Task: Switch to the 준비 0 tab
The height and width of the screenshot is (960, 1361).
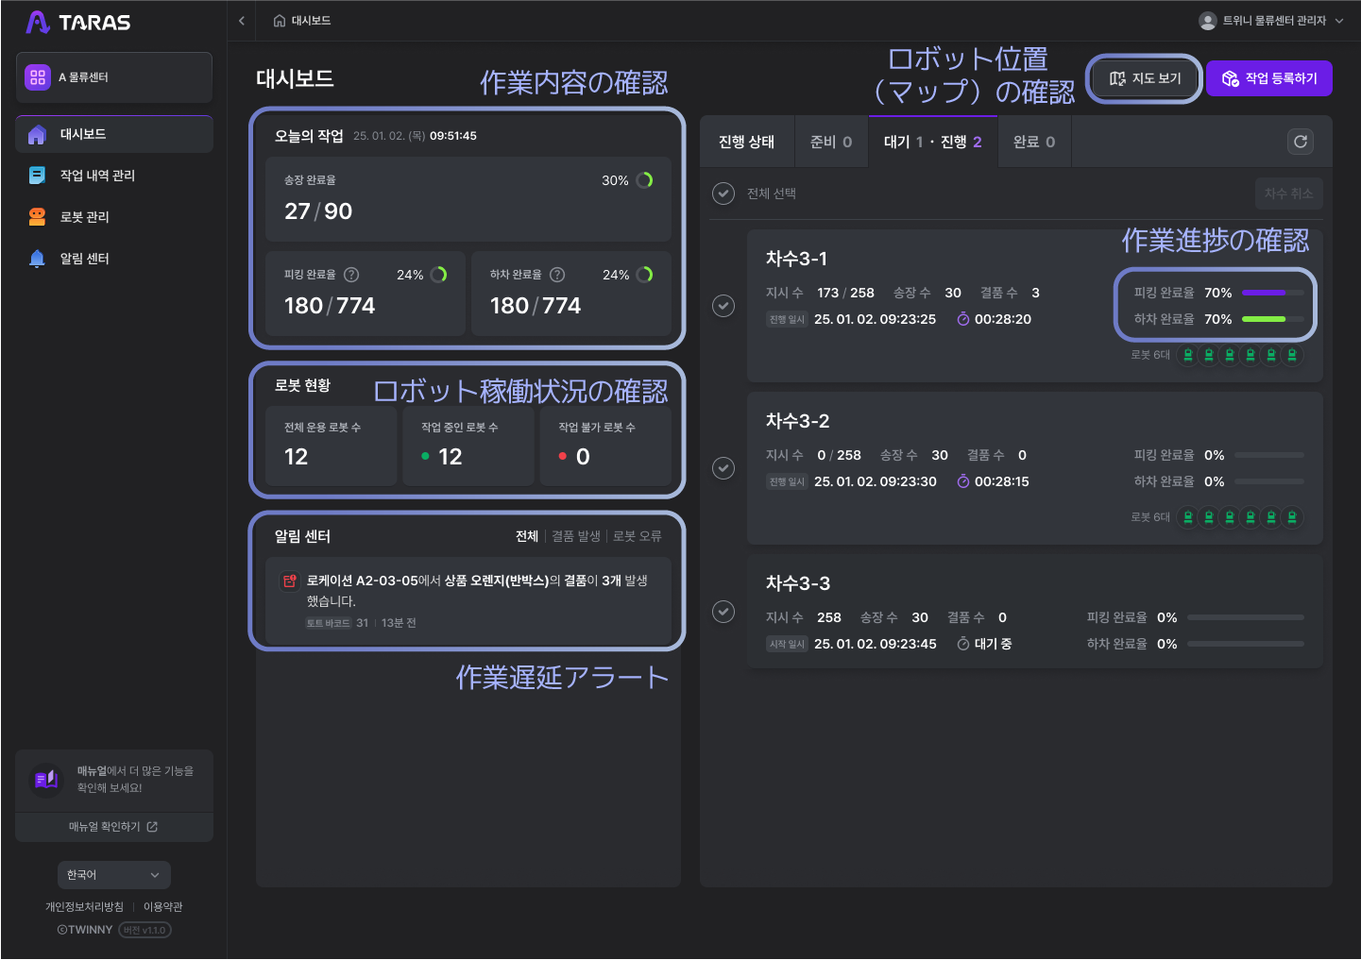Action: 831,142
